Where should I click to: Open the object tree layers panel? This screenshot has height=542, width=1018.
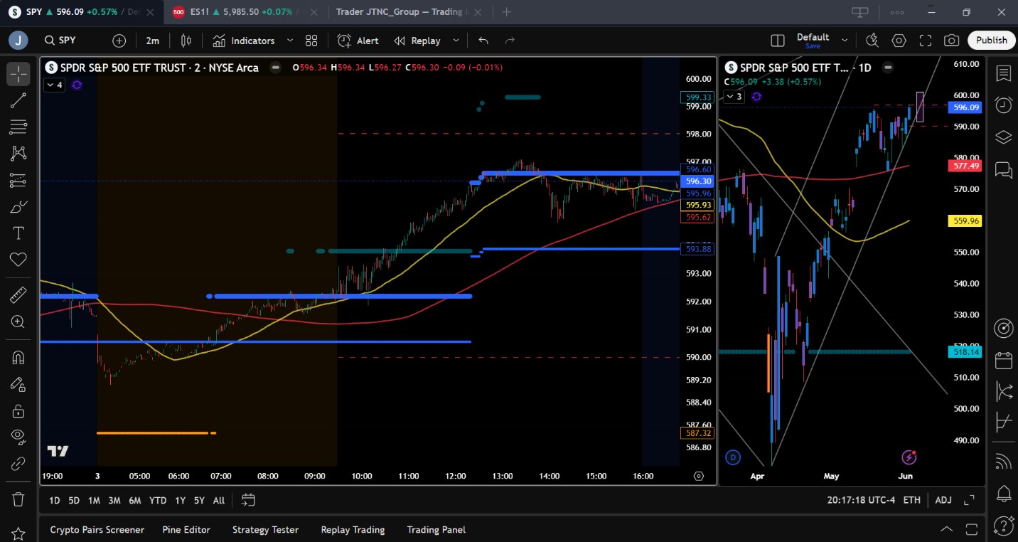point(1004,137)
